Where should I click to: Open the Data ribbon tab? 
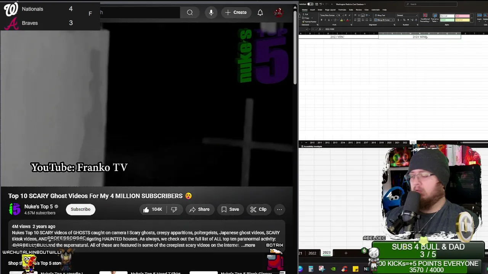pyautogui.click(x=351, y=10)
